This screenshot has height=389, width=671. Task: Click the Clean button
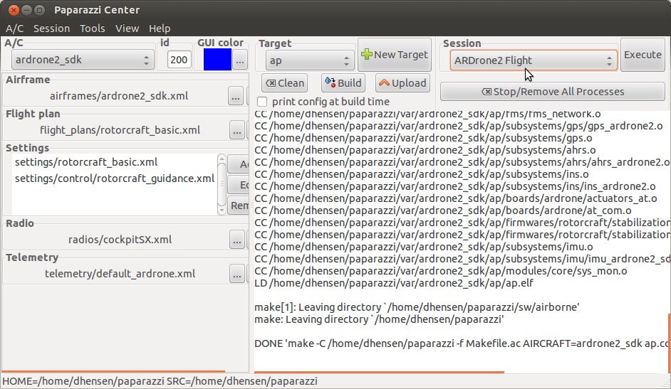click(x=285, y=83)
